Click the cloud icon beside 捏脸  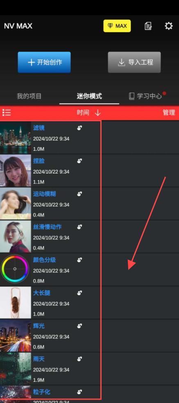79,161
